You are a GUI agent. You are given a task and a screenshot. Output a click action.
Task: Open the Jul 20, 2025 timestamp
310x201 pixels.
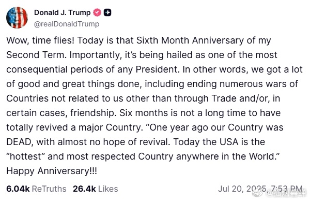pyautogui.click(x=260, y=189)
